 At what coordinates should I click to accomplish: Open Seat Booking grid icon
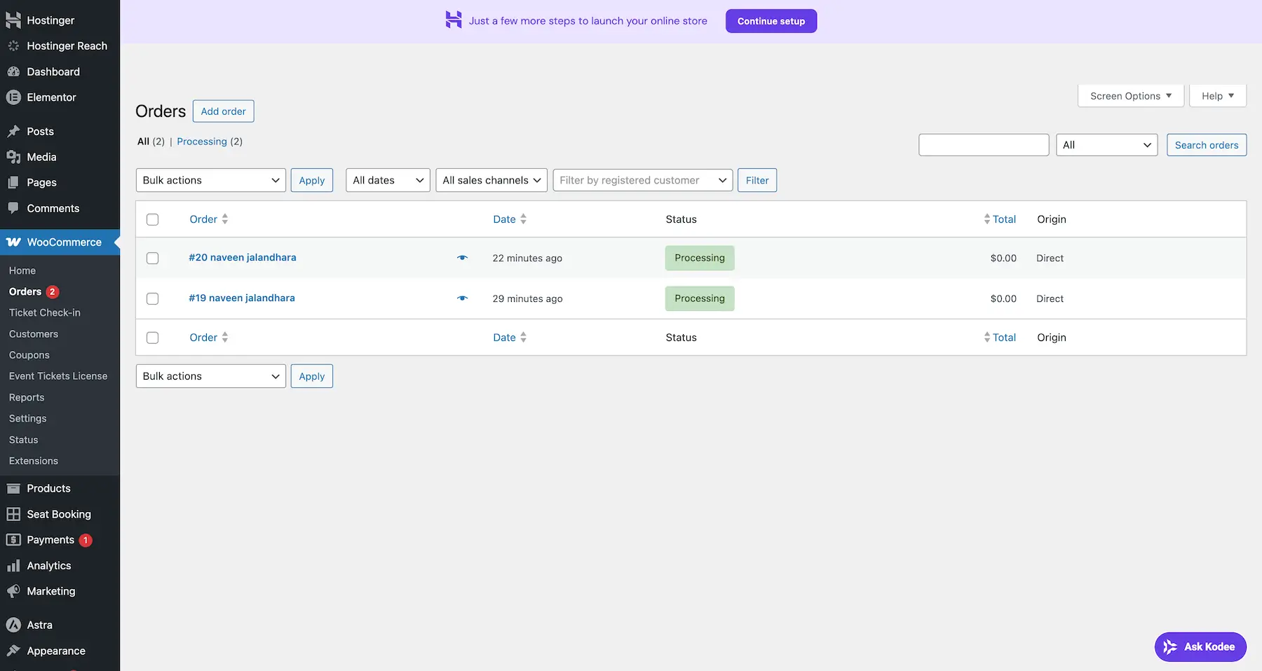13,514
